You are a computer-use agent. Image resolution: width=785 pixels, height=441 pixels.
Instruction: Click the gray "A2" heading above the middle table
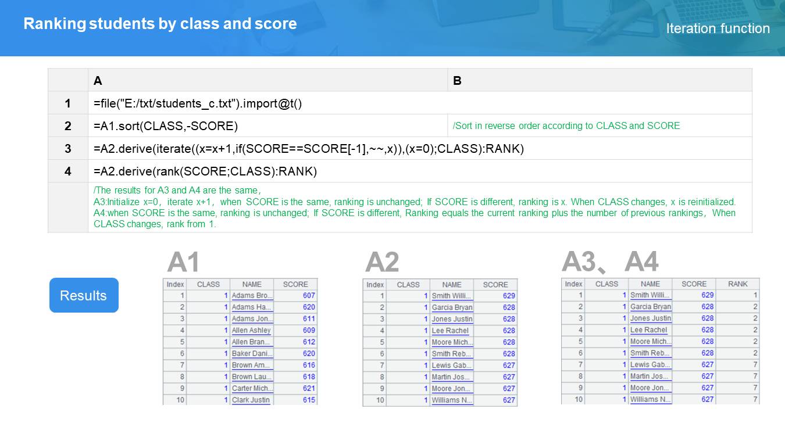pos(382,262)
